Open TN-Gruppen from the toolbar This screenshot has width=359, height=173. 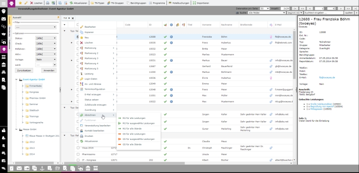coord(115,3)
